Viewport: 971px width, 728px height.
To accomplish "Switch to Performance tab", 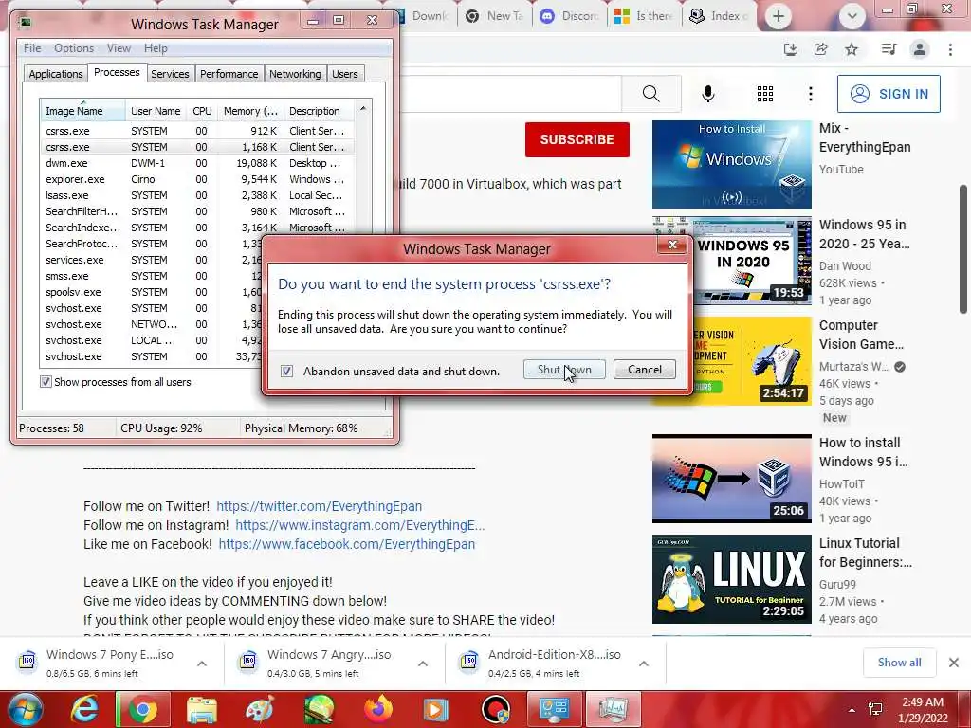I will [229, 74].
